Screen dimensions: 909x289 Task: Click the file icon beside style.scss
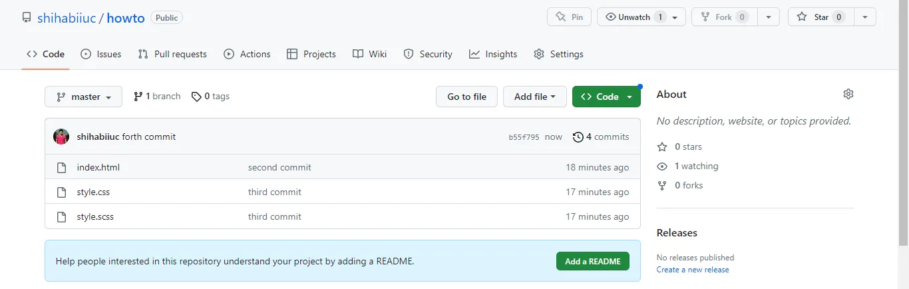click(x=62, y=216)
